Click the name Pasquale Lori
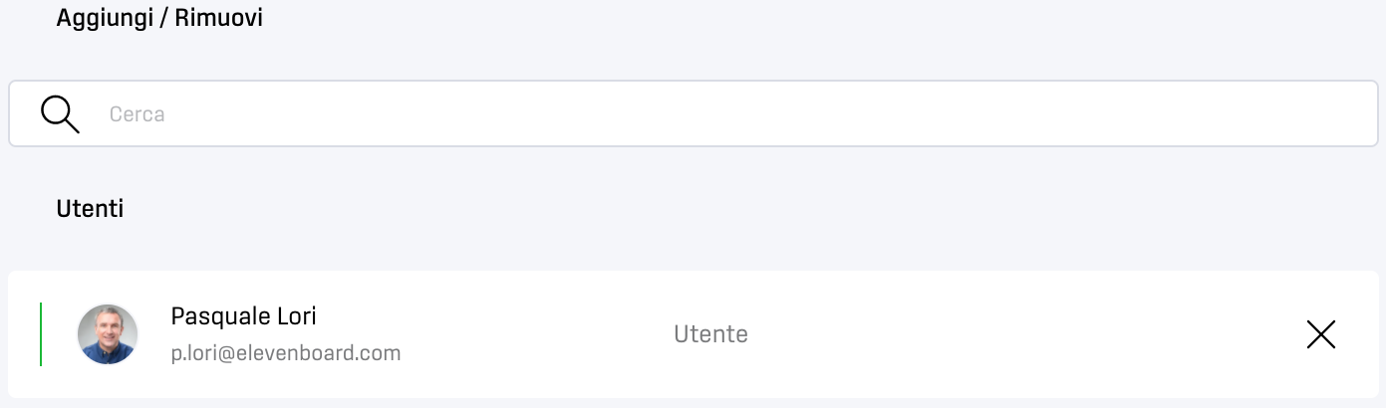Image resolution: width=1386 pixels, height=408 pixels. point(243,316)
